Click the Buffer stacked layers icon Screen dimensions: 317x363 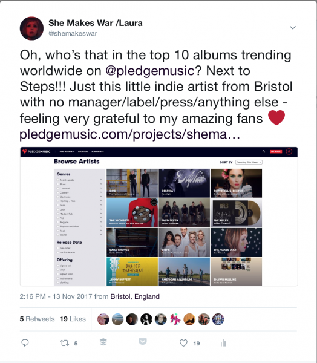pyautogui.click(x=103, y=342)
